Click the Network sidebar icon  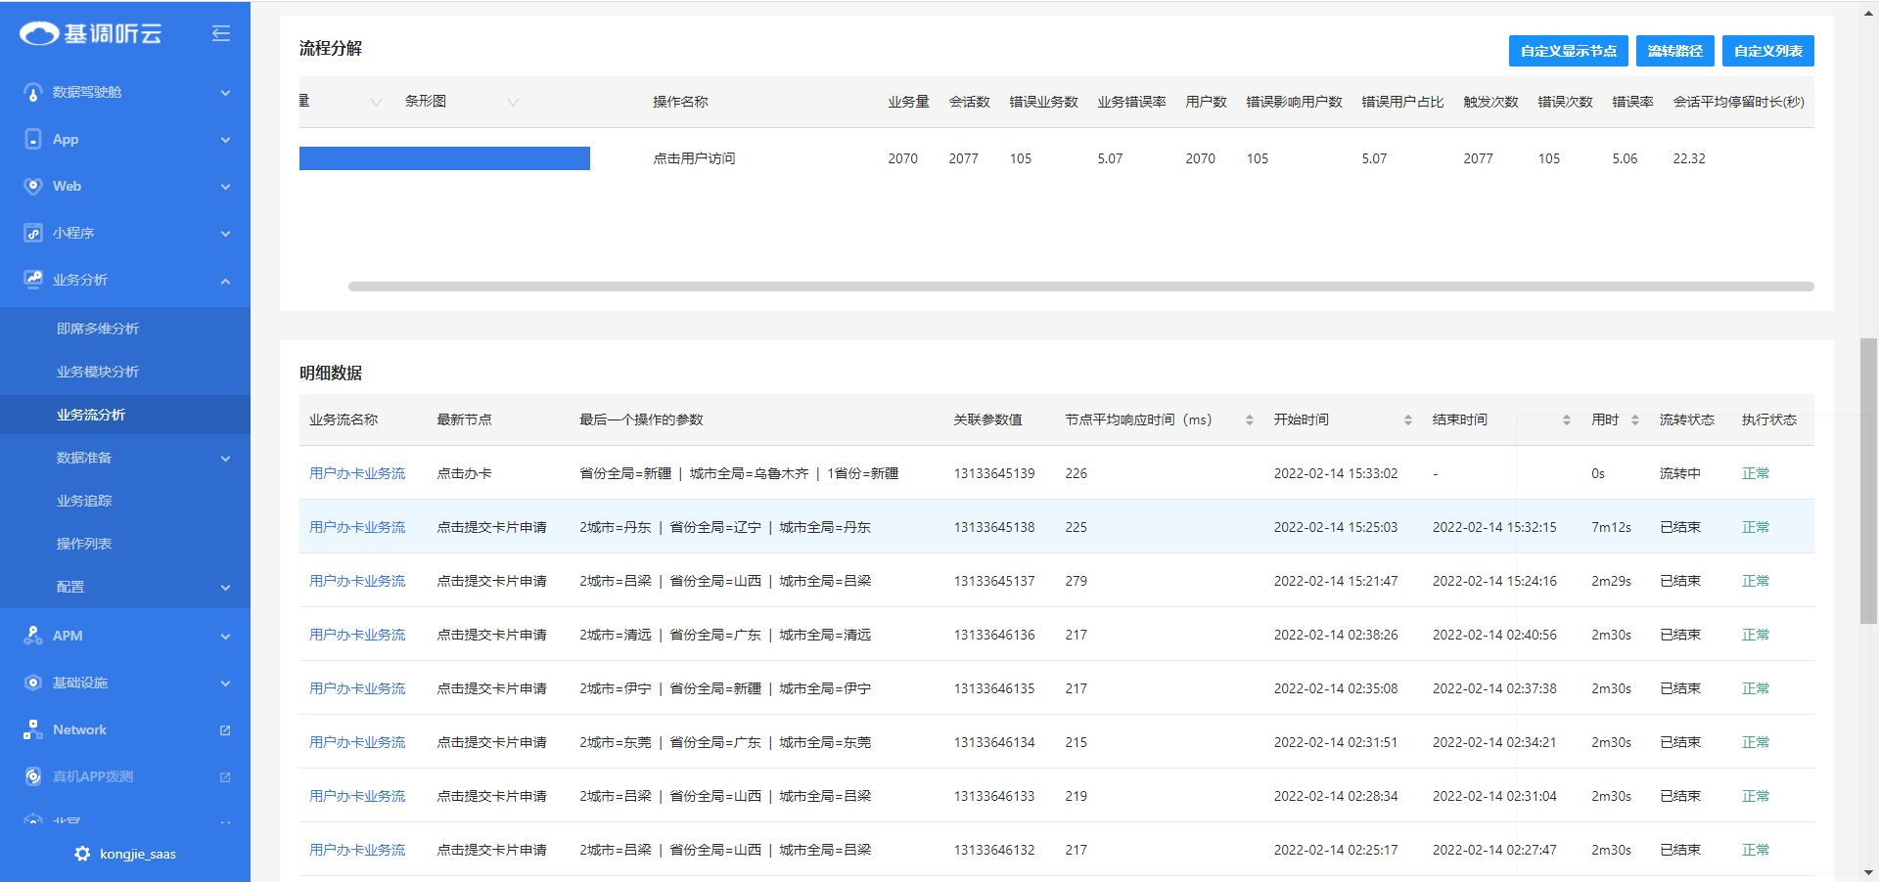33,729
